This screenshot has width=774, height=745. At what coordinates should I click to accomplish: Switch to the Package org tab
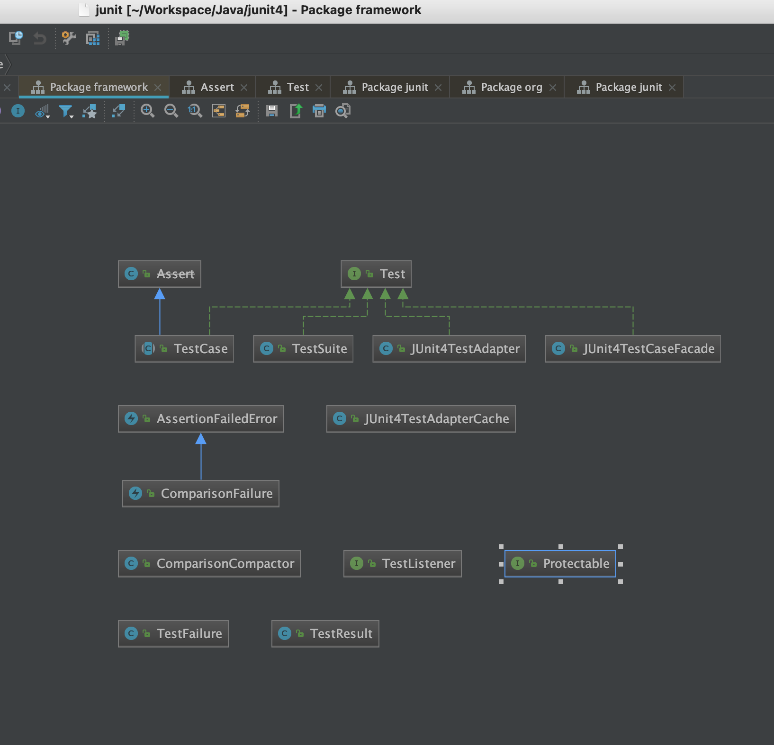pyautogui.click(x=511, y=87)
